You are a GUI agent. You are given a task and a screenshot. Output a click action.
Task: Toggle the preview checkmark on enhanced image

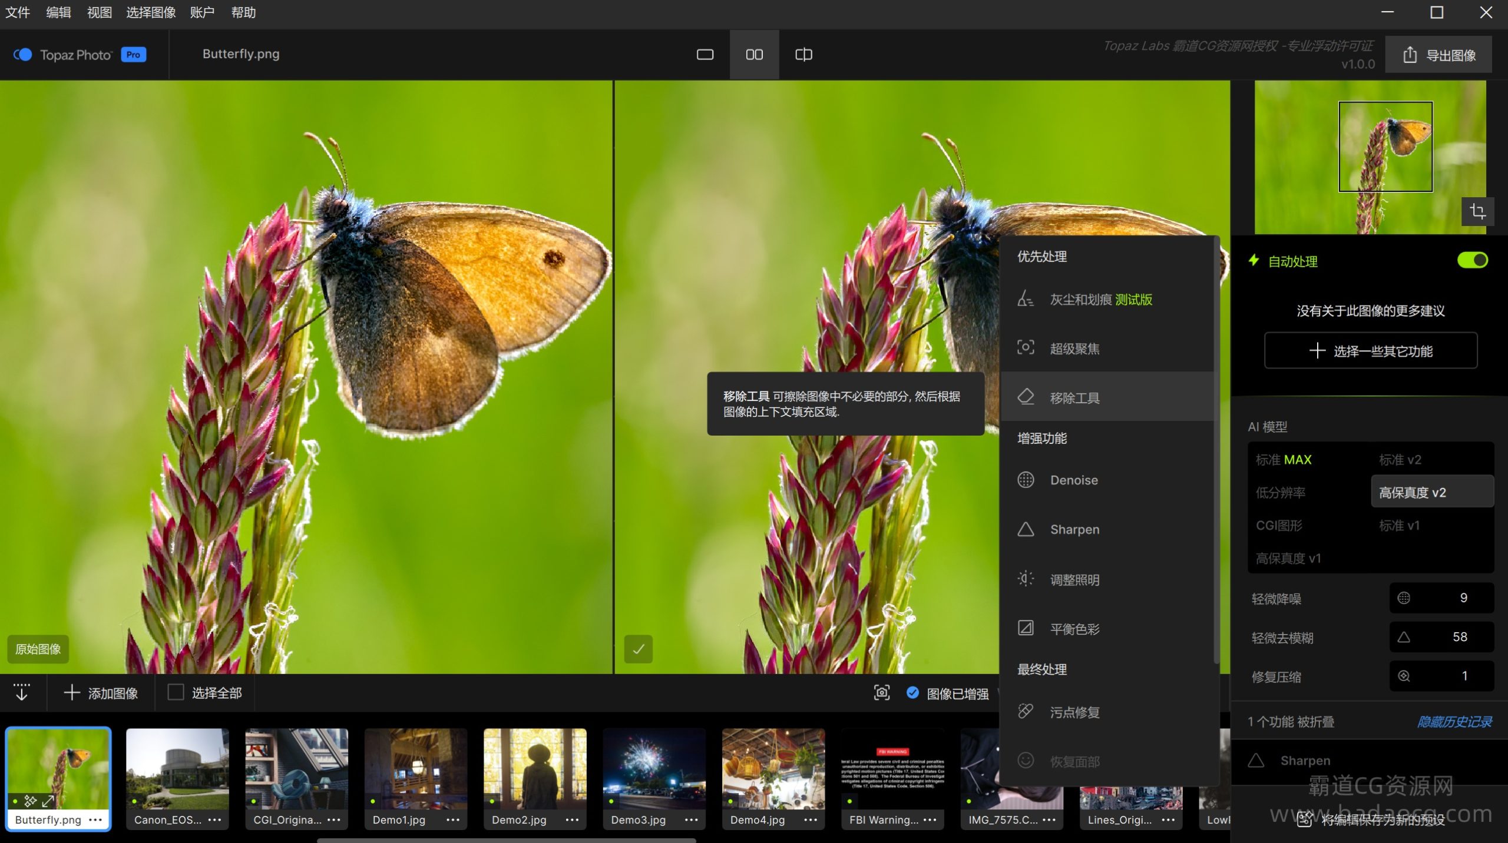click(x=638, y=649)
